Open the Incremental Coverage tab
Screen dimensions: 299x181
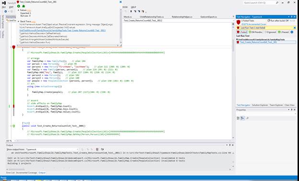[x=26, y=172]
